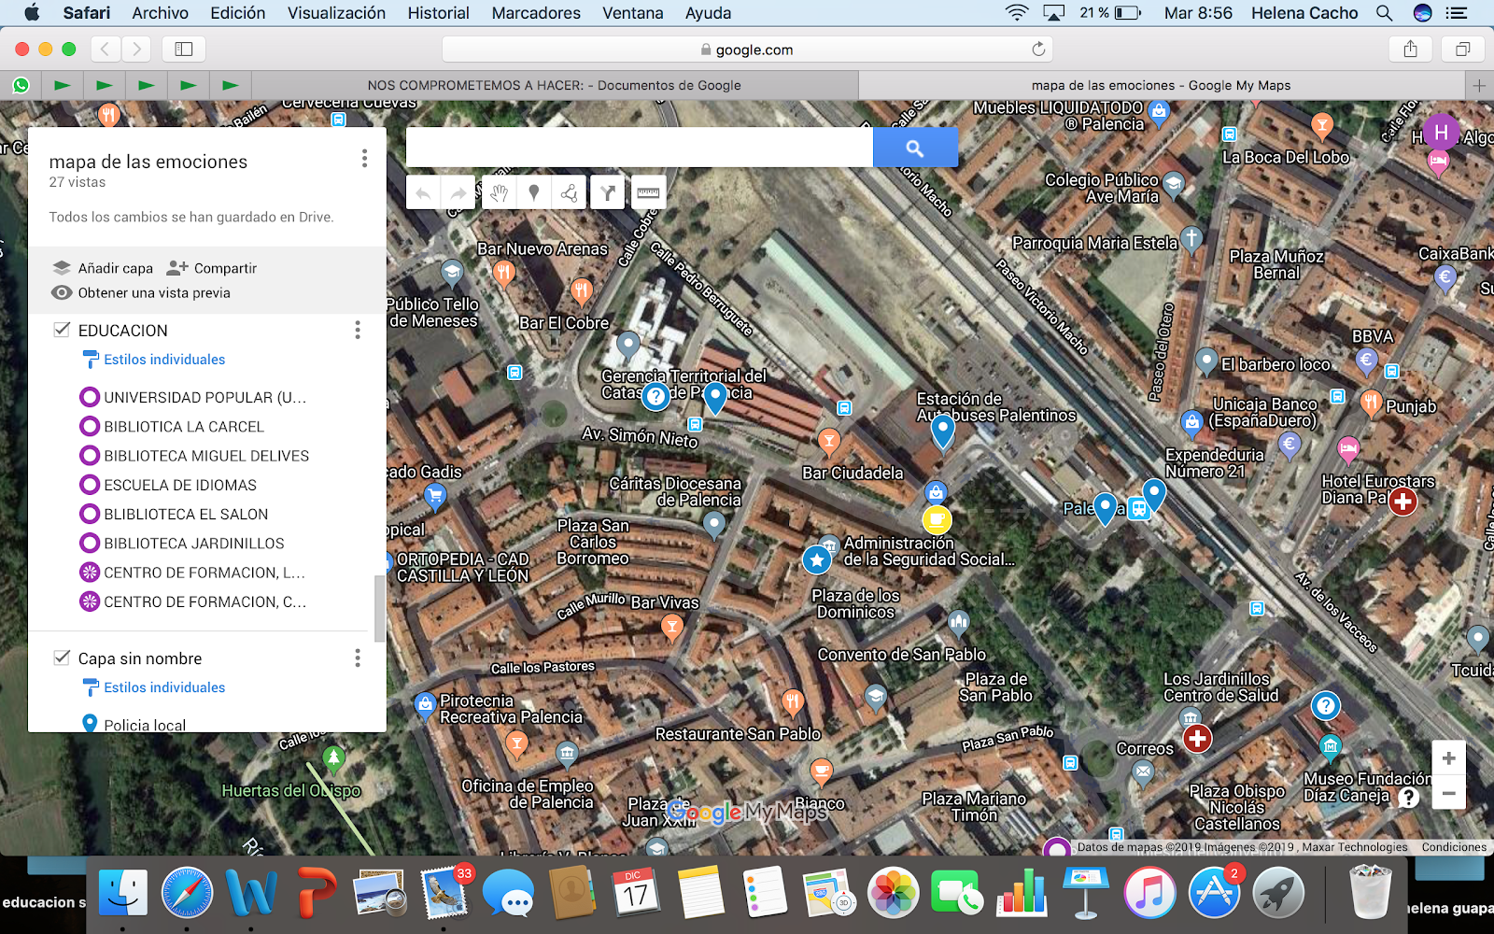
Task: Click the map search input field
Action: (640, 148)
